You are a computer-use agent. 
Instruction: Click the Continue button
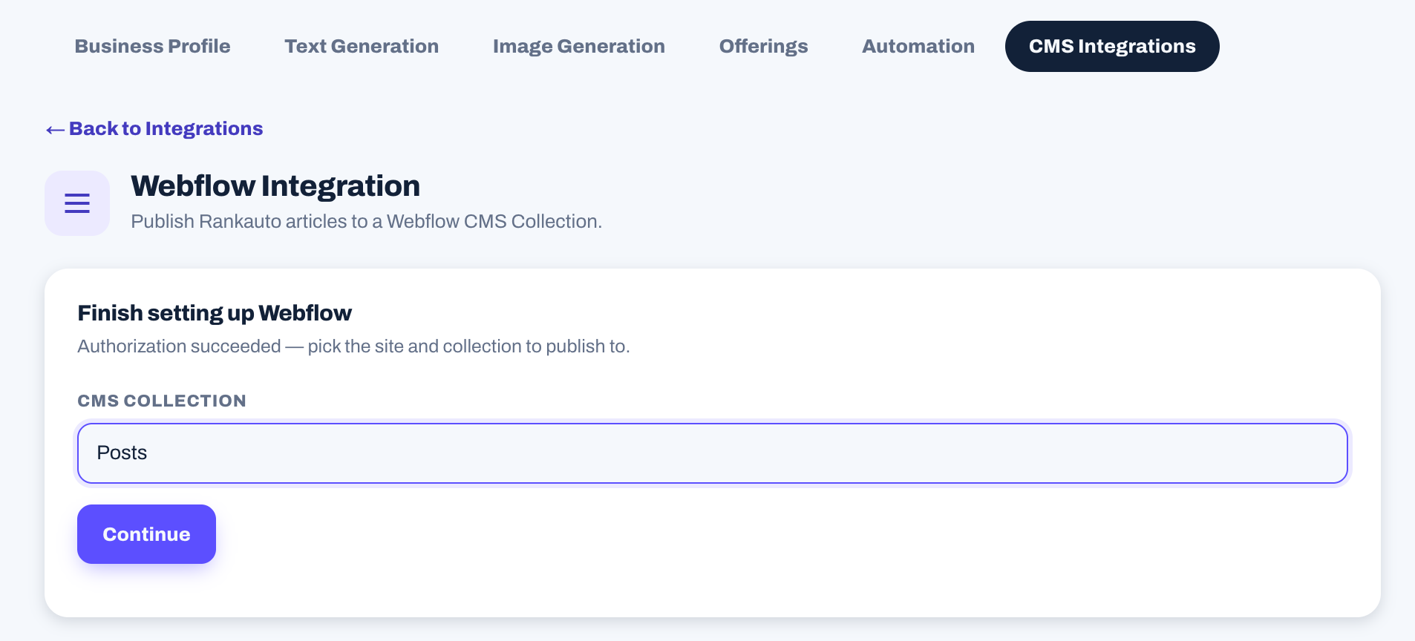146,534
